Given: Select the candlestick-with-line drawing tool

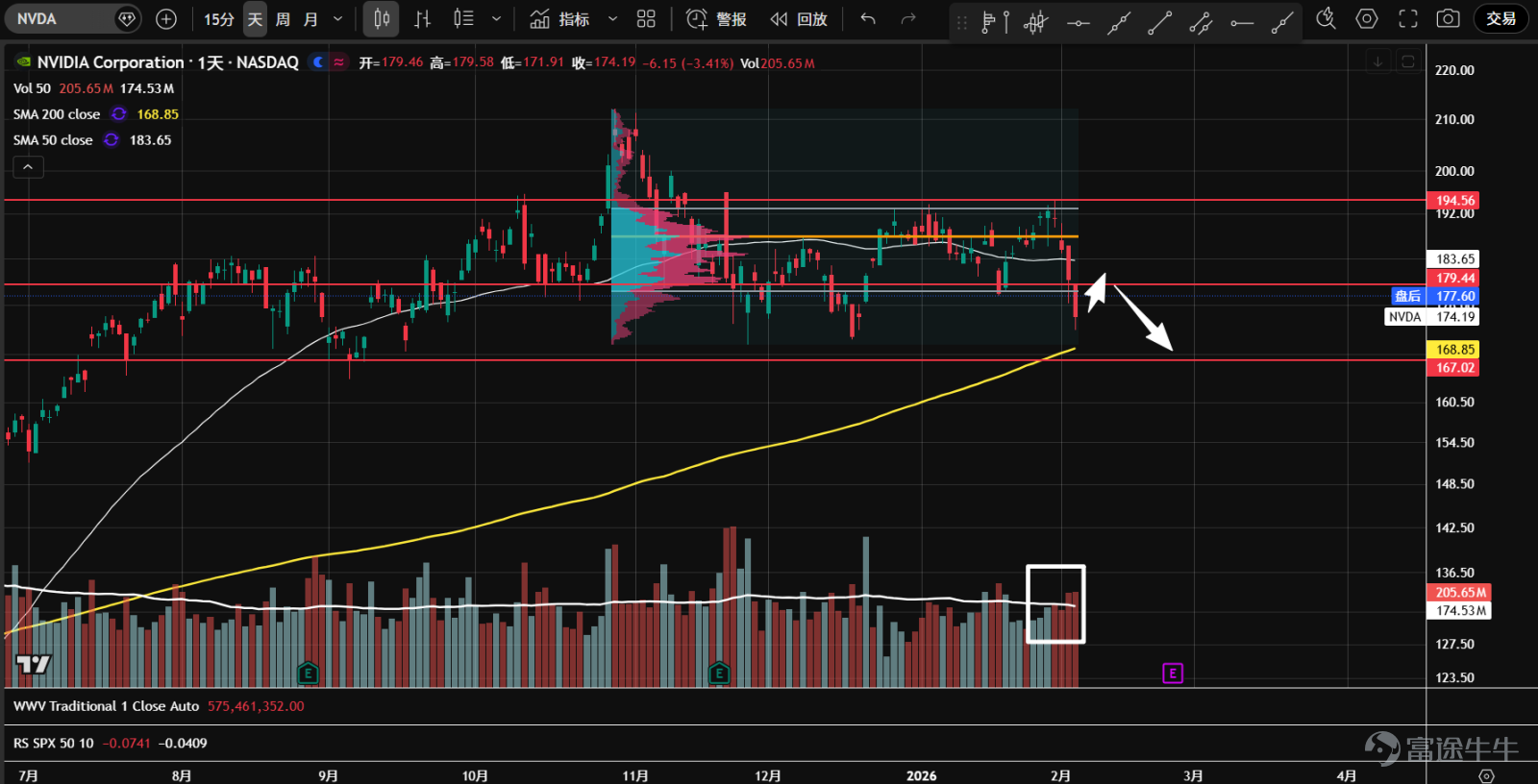Looking at the screenshot, I should tap(1035, 22).
